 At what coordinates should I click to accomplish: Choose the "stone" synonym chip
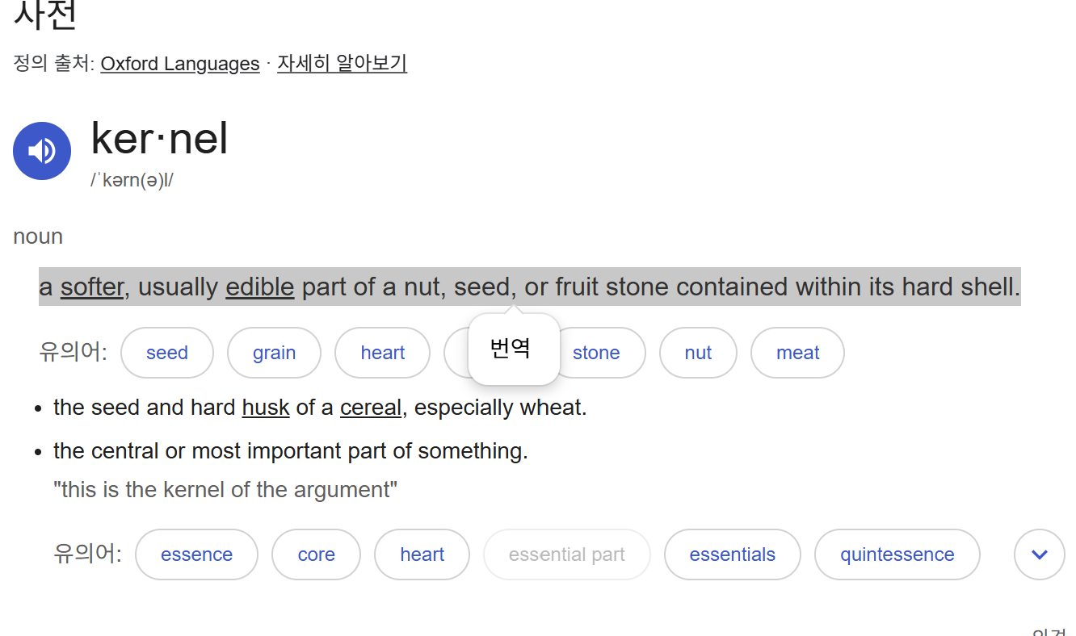(596, 353)
